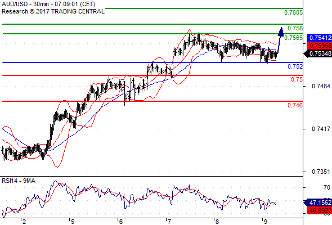Select the RSI value tag 47.1562
Screen dimensions: 332x225
[318, 202]
